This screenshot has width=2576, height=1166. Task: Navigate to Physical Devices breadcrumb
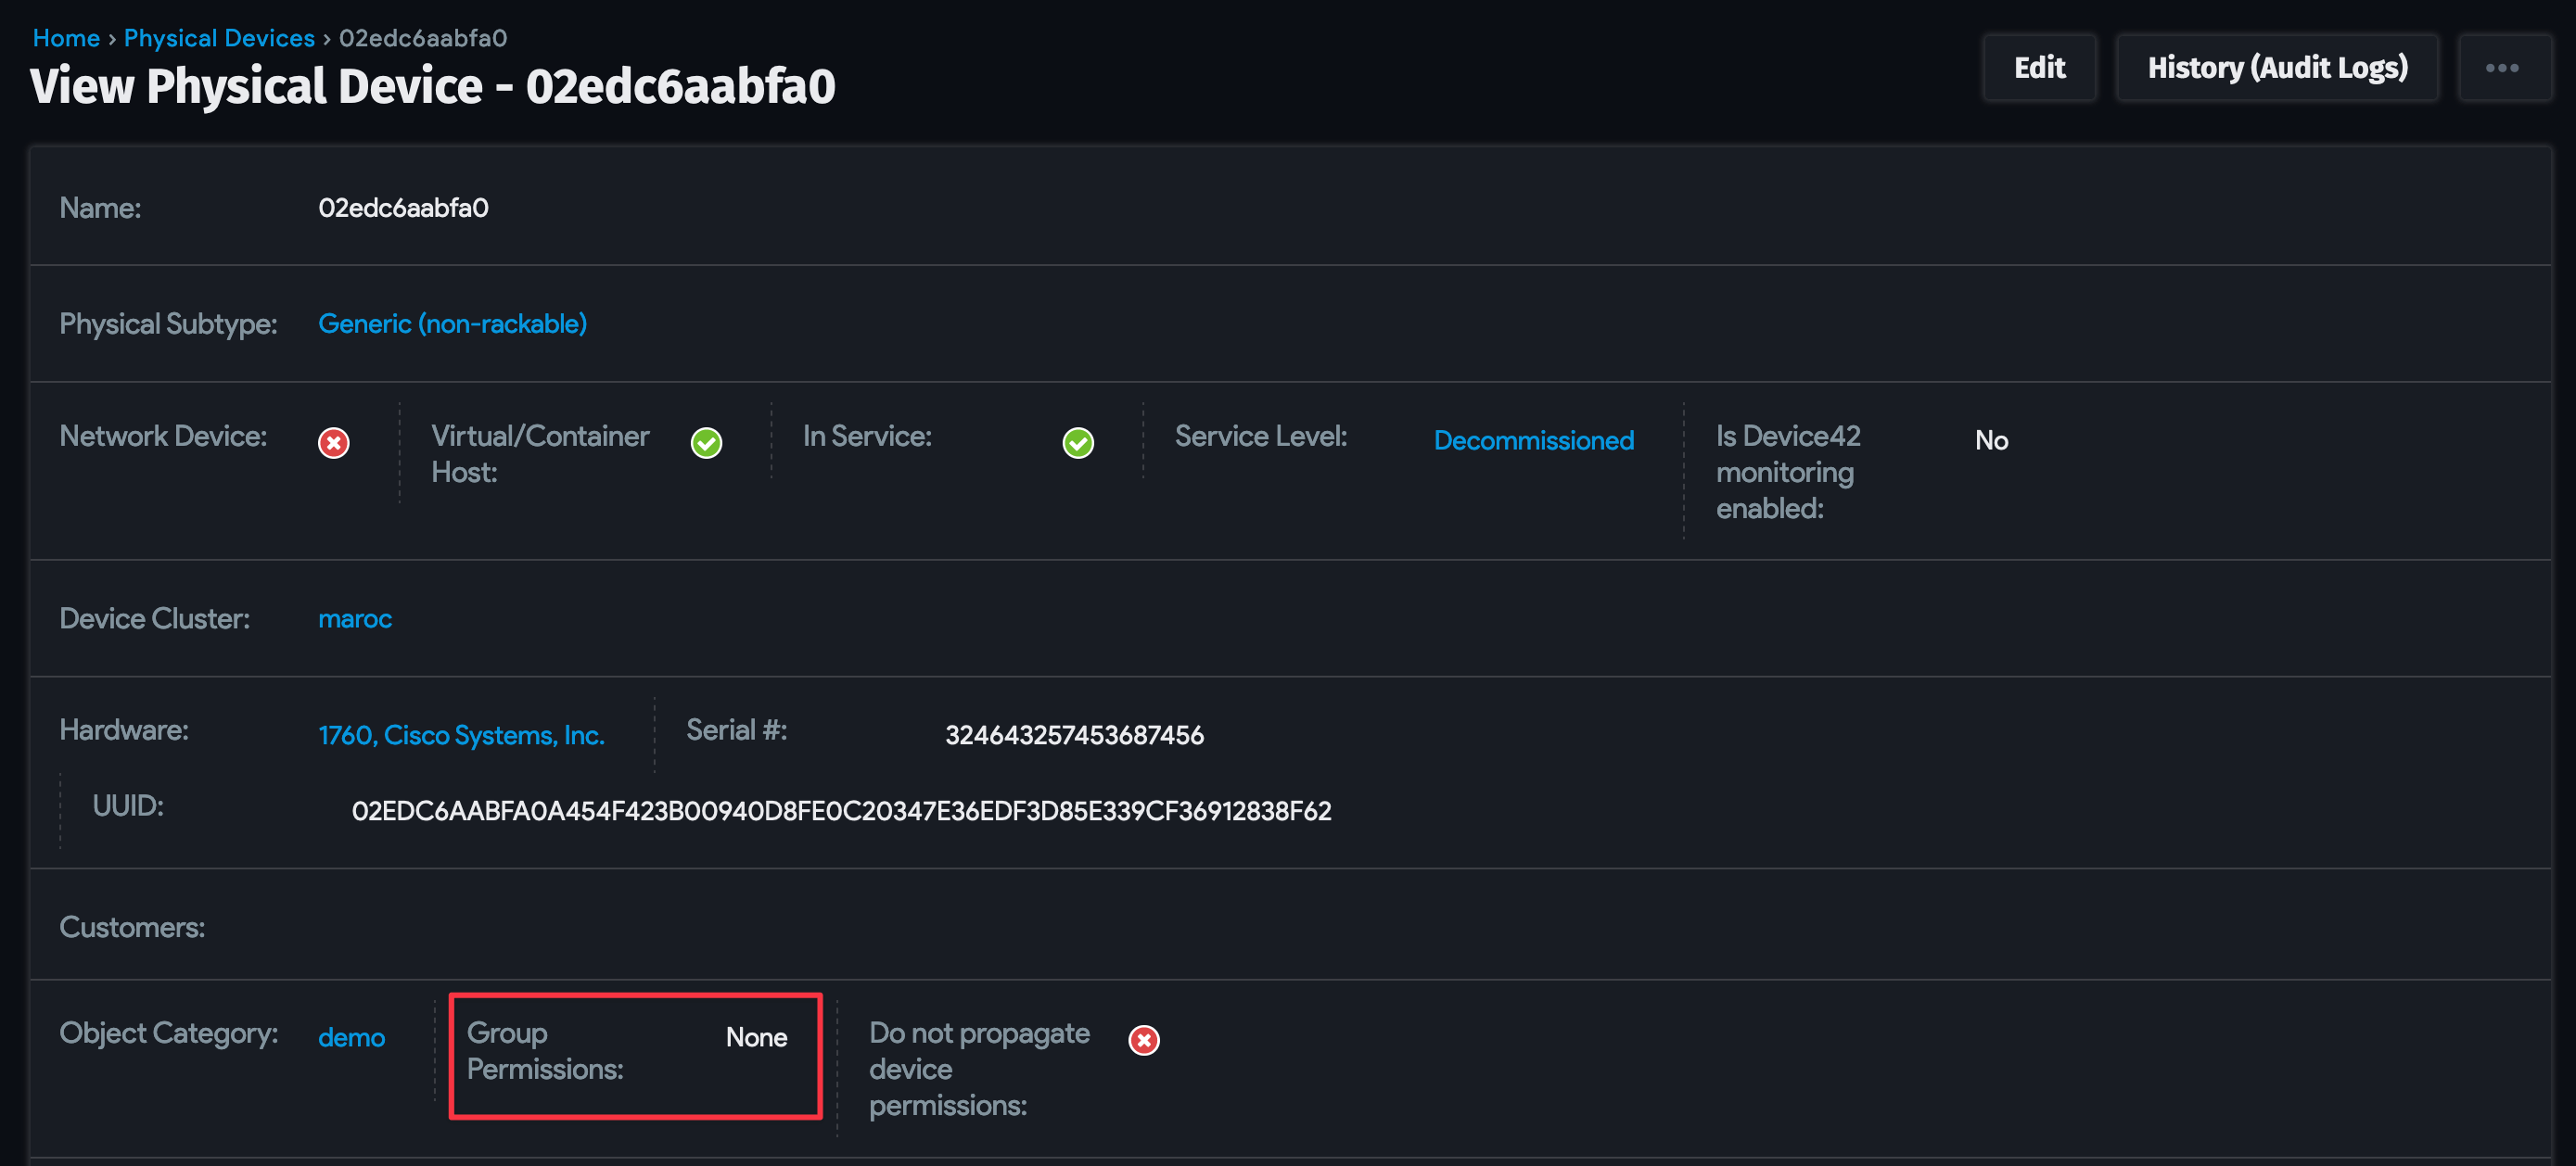point(219,38)
